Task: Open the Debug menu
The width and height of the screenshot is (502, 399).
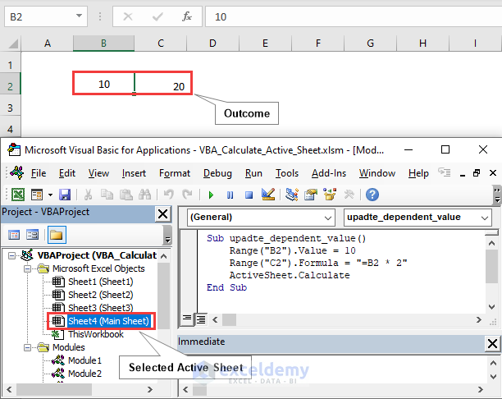Action: (217, 173)
